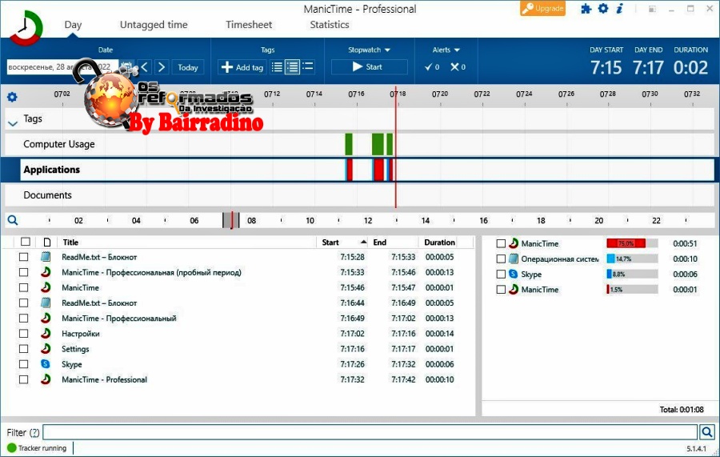720x457 pixels.
Task: Click the ManicTime clock logo
Action: (26, 27)
